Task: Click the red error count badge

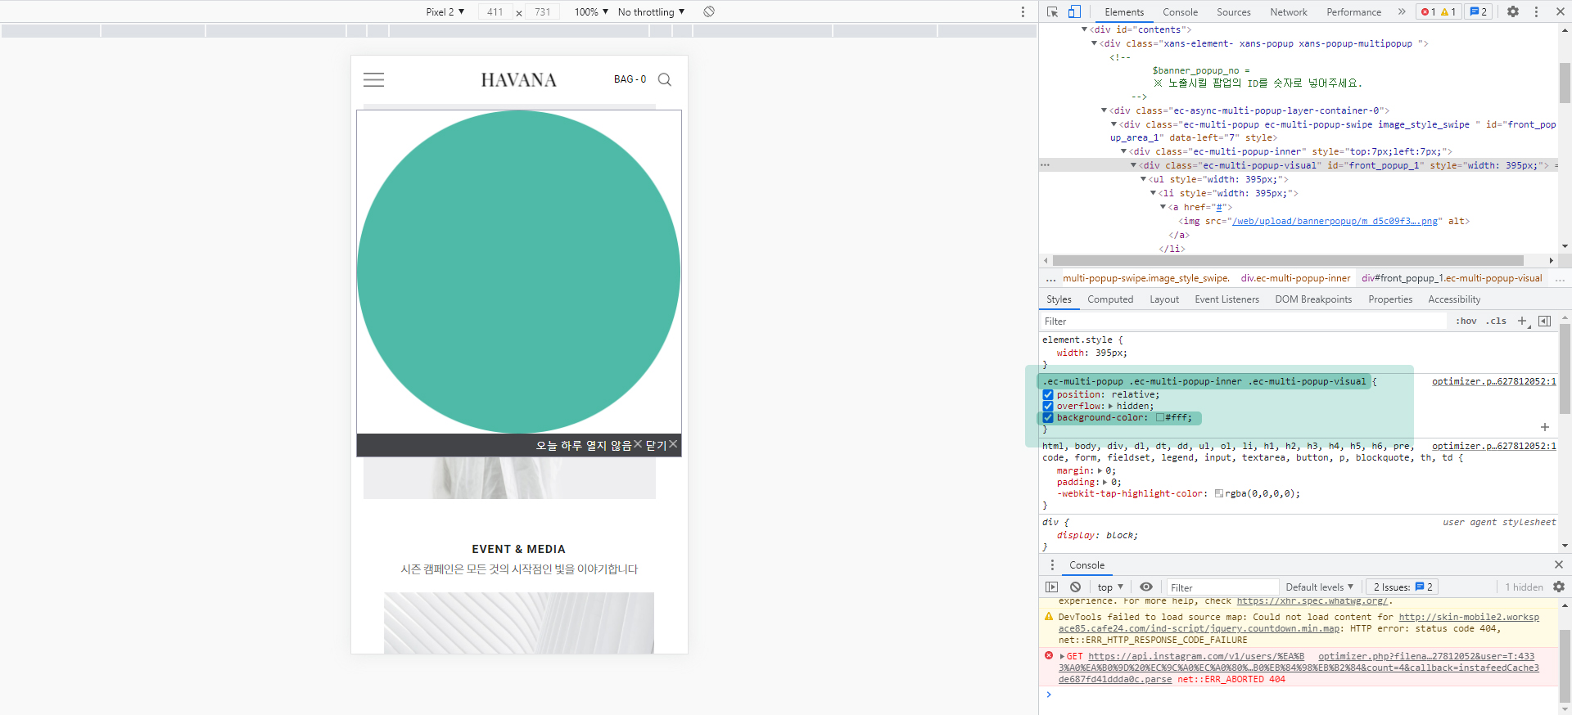Action: [1429, 11]
